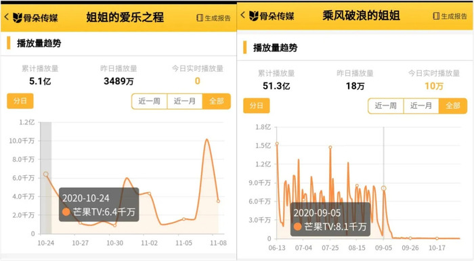Select 近一月 range in left chart
This screenshot has height=261, width=474.
pyautogui.click(x=184, y=101)
